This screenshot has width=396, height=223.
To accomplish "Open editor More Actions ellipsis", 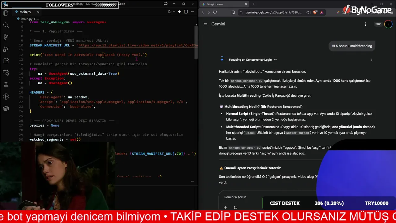I will [x=193, y=12].
